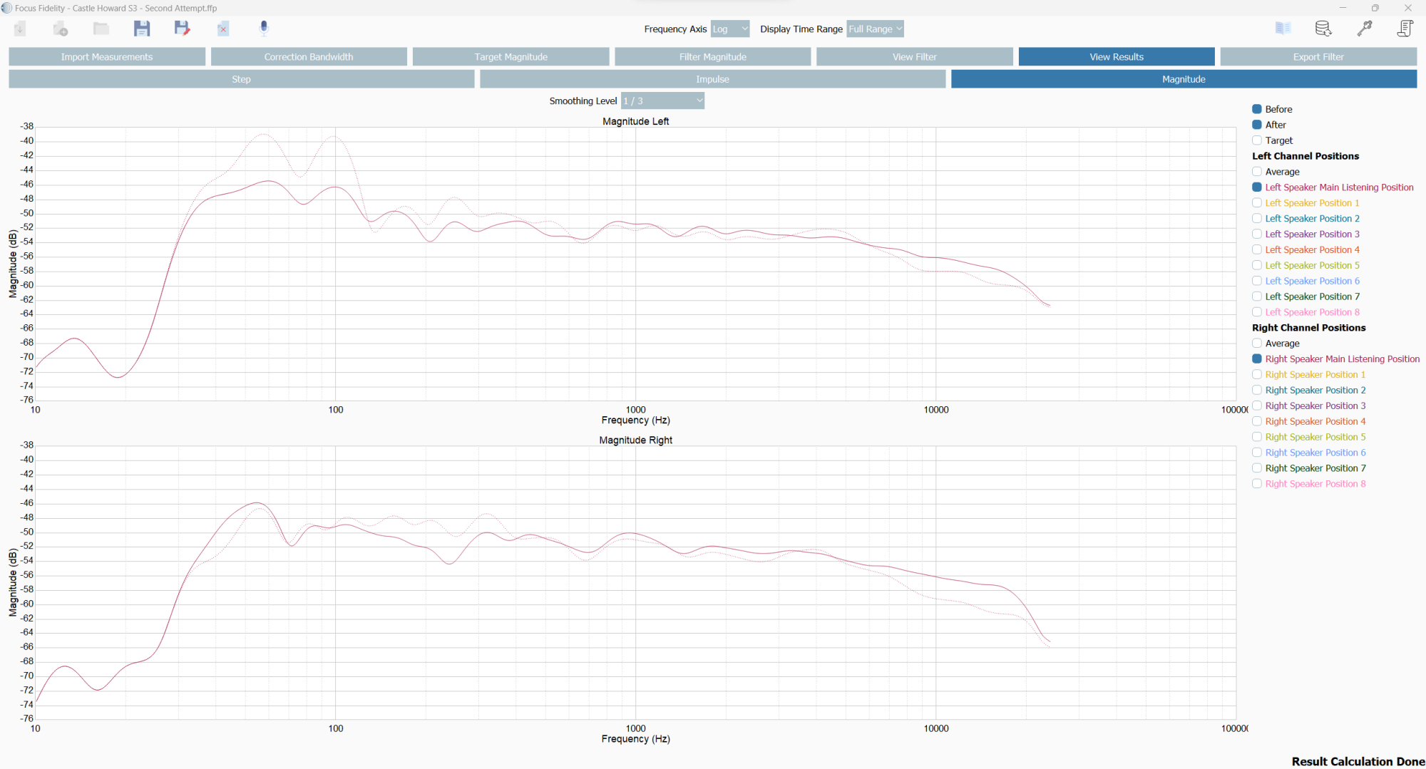1426x769 pixels.
Task: Click the save floppy disk icon
Action: coord(142,29)
